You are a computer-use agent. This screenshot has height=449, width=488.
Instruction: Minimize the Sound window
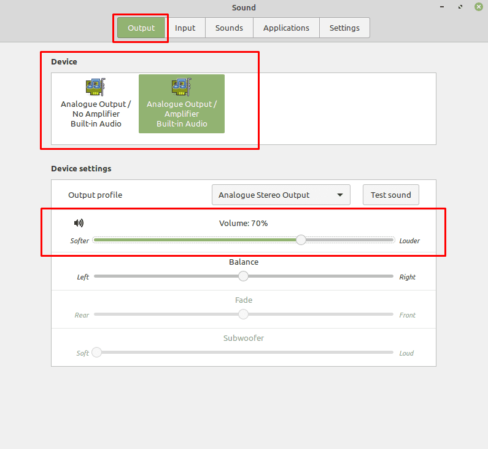tap(442, 7)
